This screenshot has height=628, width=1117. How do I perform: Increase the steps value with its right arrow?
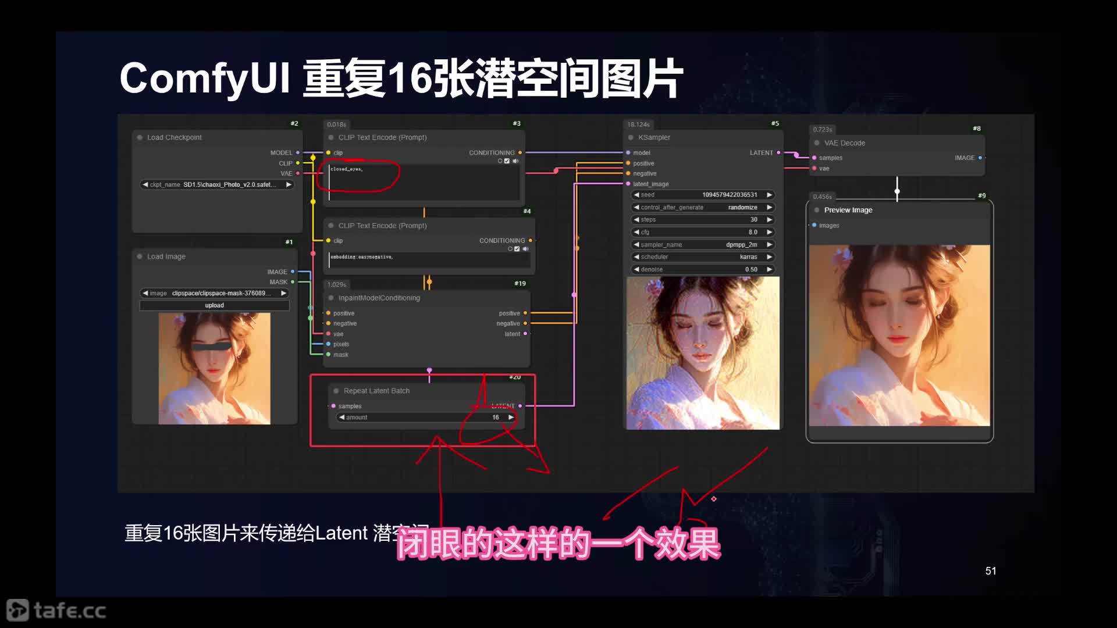coord(769,220)
